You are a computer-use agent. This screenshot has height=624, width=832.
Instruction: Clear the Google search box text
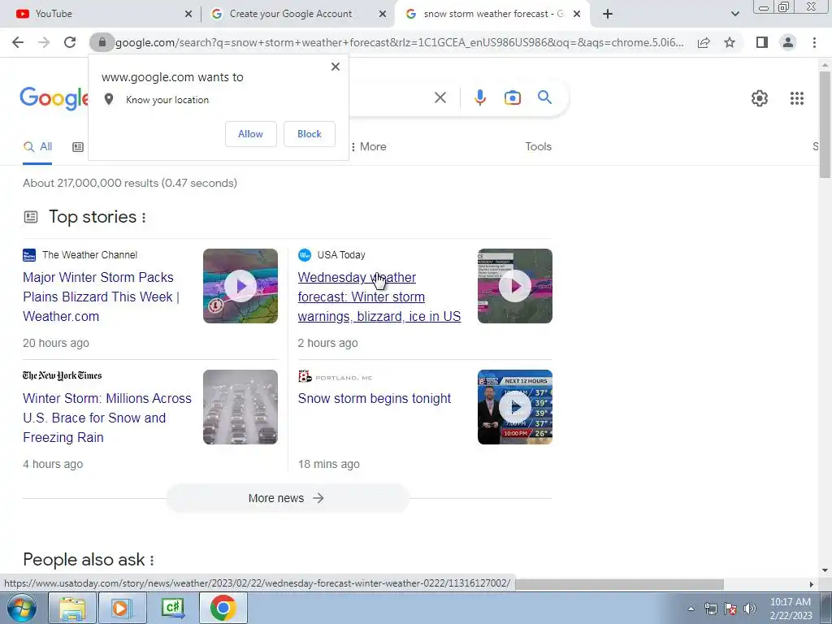[x=440, y=97]
